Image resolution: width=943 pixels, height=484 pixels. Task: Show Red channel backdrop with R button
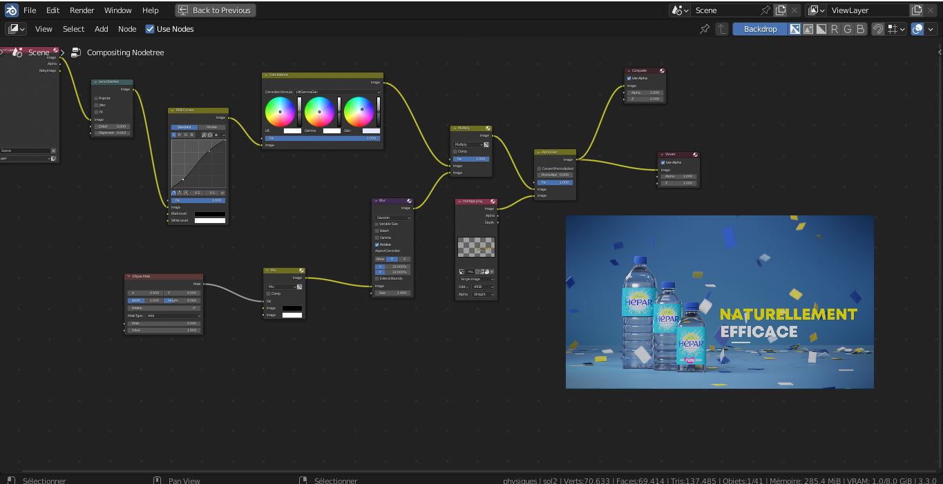pos(835,29)
